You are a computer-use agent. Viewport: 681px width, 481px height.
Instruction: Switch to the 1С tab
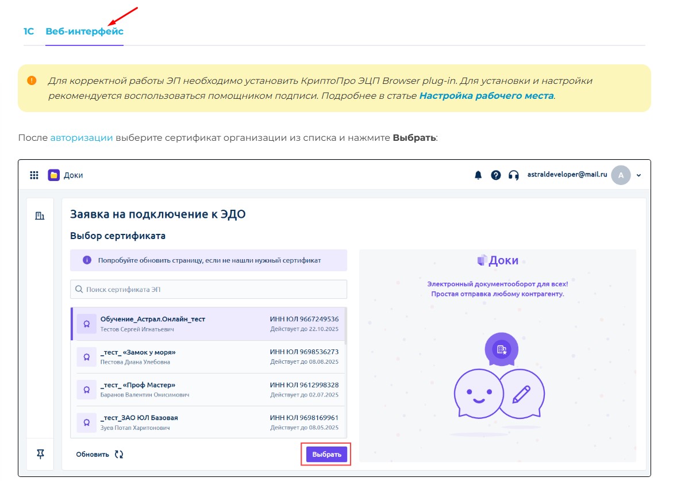[x=29, y=31]
